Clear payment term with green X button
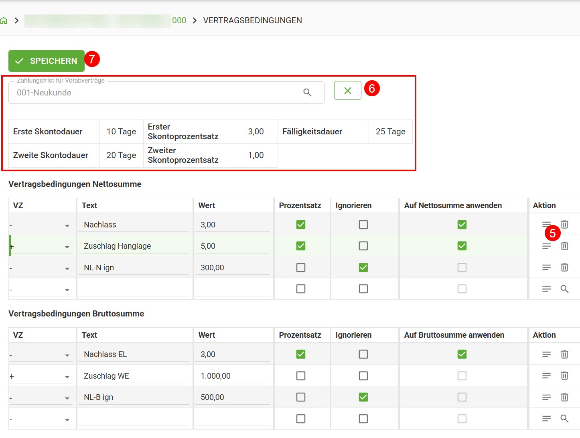The height and width of the screenshot is (438, 580). [348, 91]
